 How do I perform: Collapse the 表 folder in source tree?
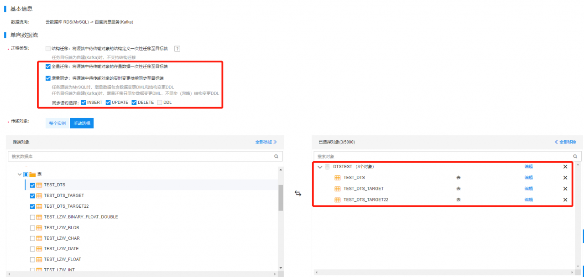point(20,174)
